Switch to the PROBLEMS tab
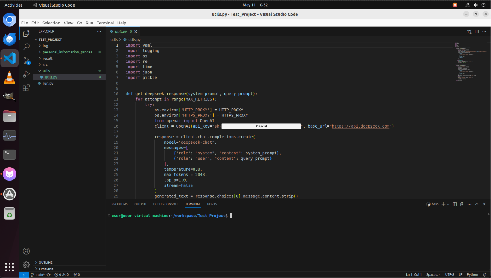Image resolution: width=491 pixels, height=278 pixels. [119, 204]
